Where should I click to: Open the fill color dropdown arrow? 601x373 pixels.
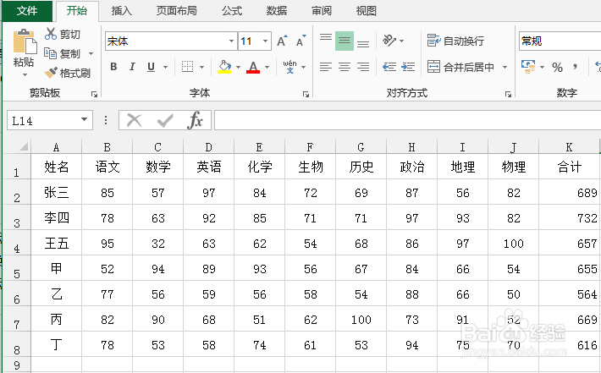[x=238, y=68]
